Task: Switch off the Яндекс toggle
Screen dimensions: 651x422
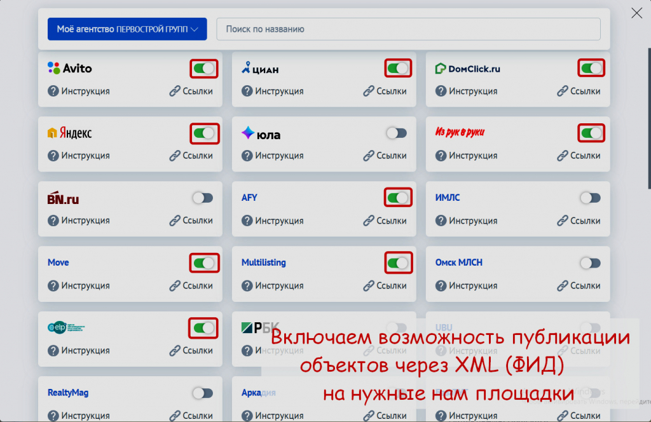Action: click(x=204, y=133)
